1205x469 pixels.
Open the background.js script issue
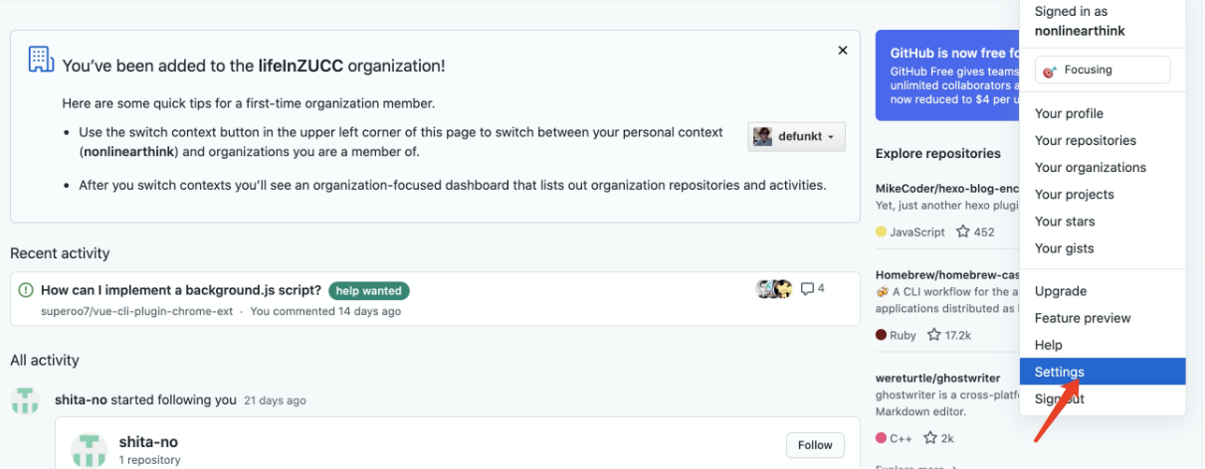point(181,290)
